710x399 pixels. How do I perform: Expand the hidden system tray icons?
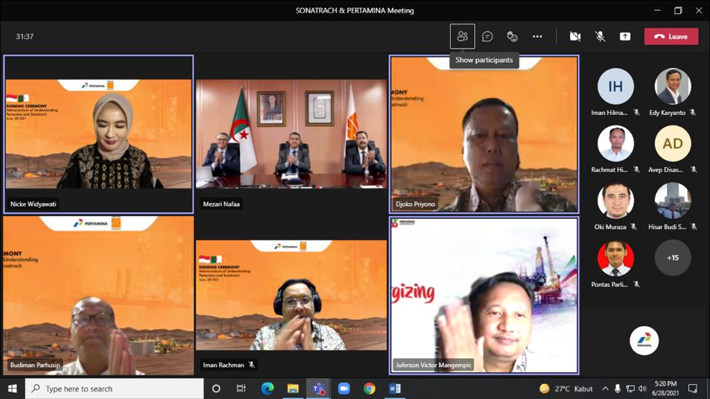tap(605, 389)
